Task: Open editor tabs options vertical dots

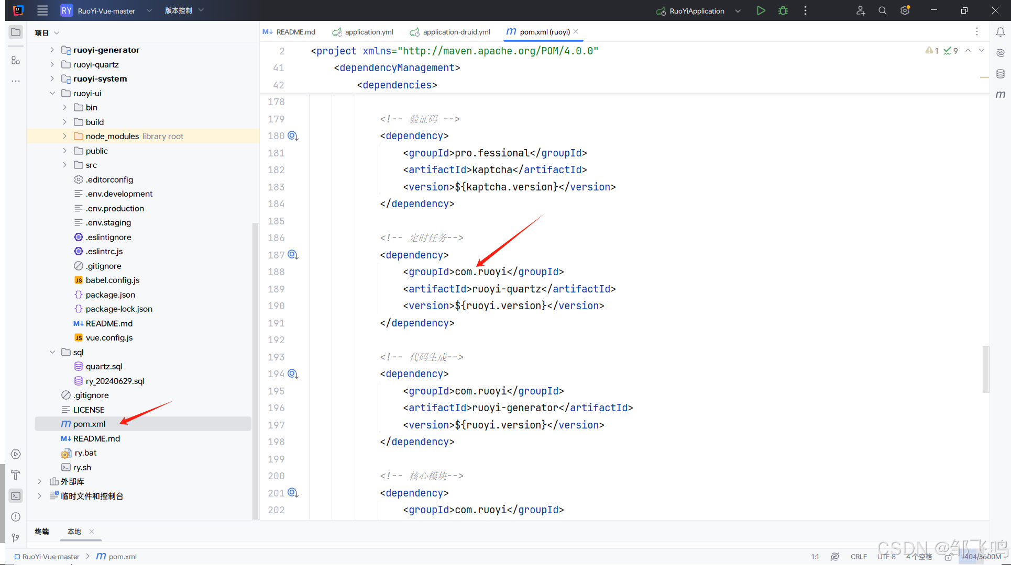Action: click(977, 32)
